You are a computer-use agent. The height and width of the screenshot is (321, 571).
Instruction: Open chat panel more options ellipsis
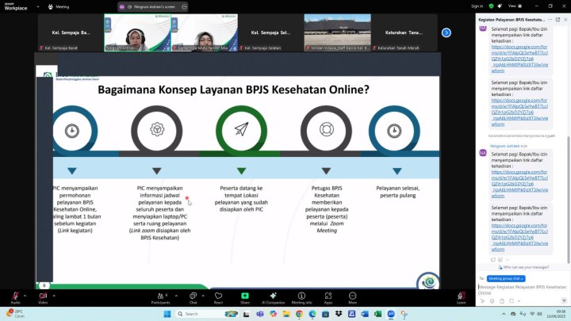point(550,20)
